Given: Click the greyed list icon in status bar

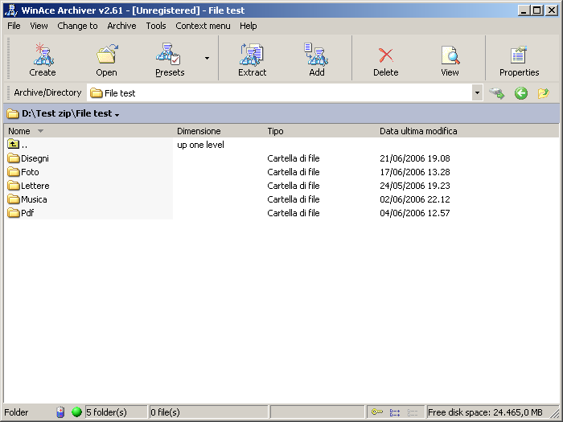Looking at the screenshot, I should pyautogui.click(x=413, y=412).
